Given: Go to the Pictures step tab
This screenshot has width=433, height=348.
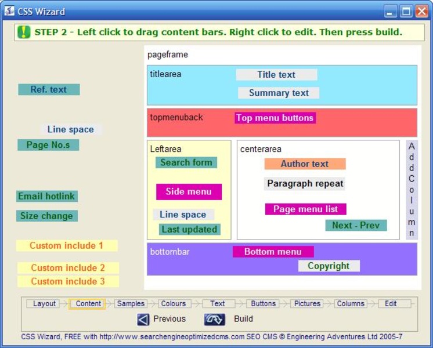Looking at the screenshot, I should pyautogui.click(x=306, y=303).
